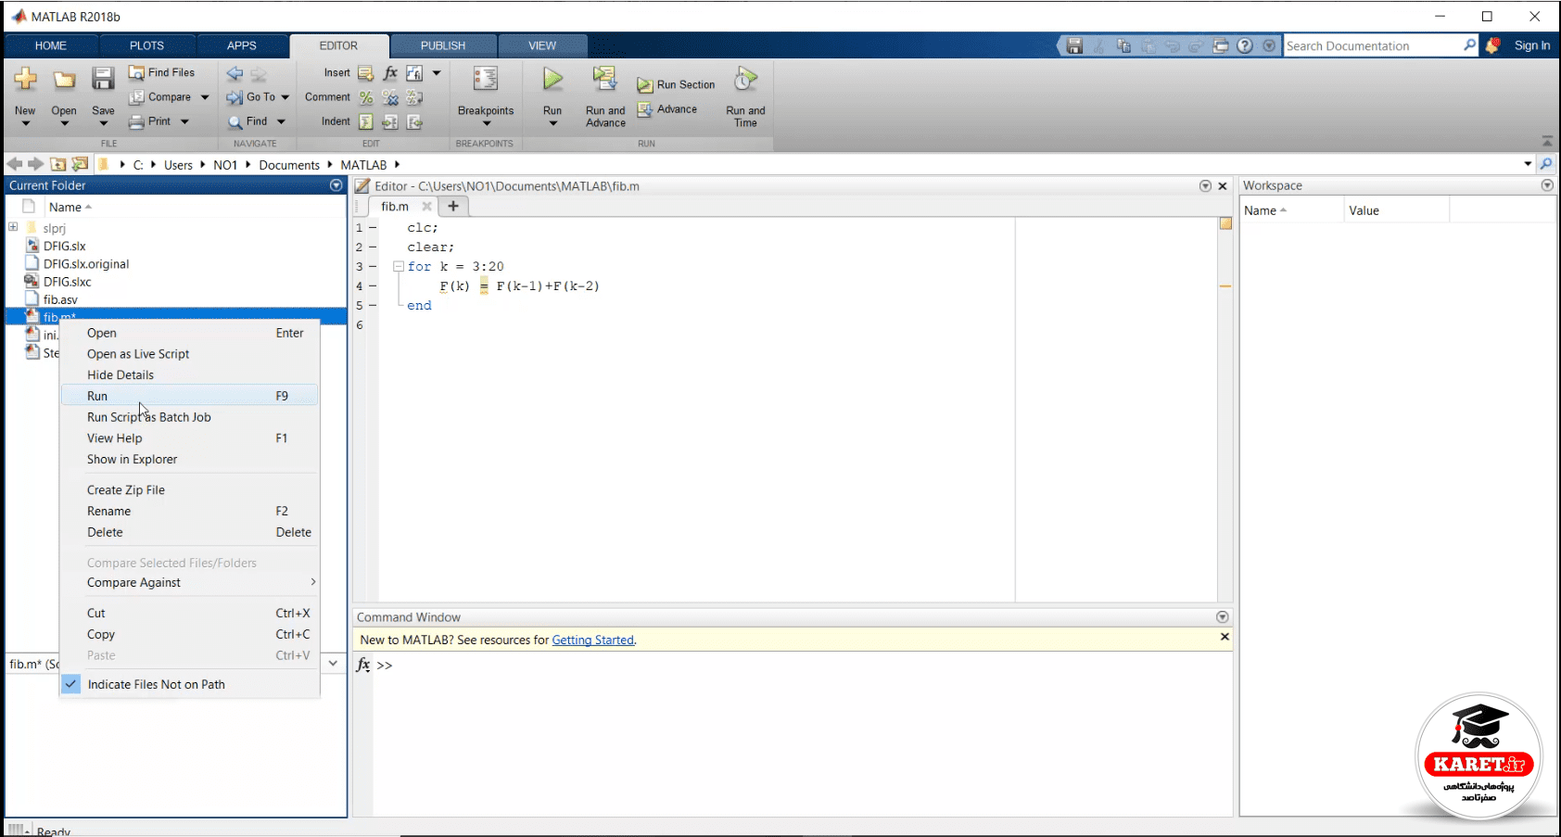Viewport: 1561px width, 837px height.
Task: Click the Getting Started link
Action: [593, 640]
